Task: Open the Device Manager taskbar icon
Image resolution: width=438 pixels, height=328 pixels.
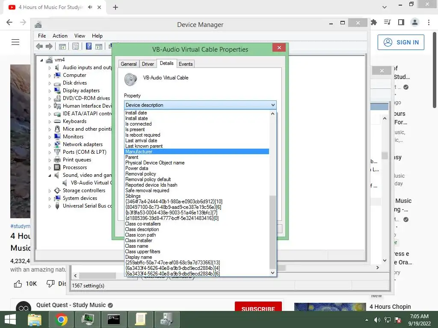Action: click(167, 319)
